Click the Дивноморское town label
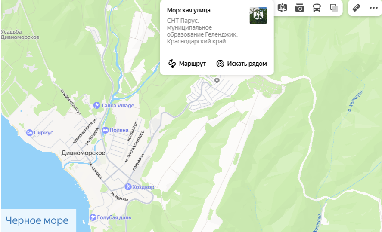The height and width of the screenshot is (232, 382). pyautogui.click(x=83, y=153)
